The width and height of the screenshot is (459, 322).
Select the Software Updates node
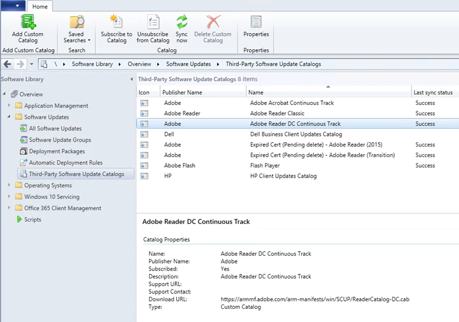(46, 117)
